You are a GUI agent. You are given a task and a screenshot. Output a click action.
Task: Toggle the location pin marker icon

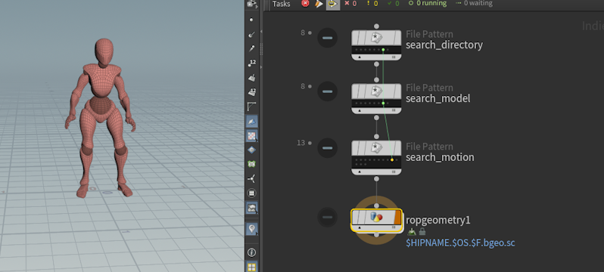pyautogui.click(x=252, y=229)
